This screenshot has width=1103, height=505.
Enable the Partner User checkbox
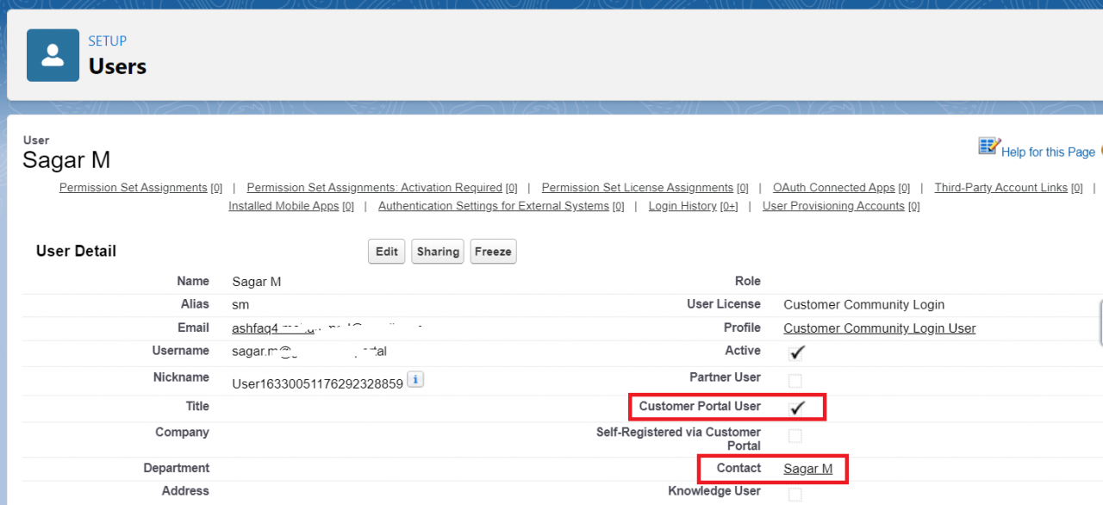click(795, 380)
